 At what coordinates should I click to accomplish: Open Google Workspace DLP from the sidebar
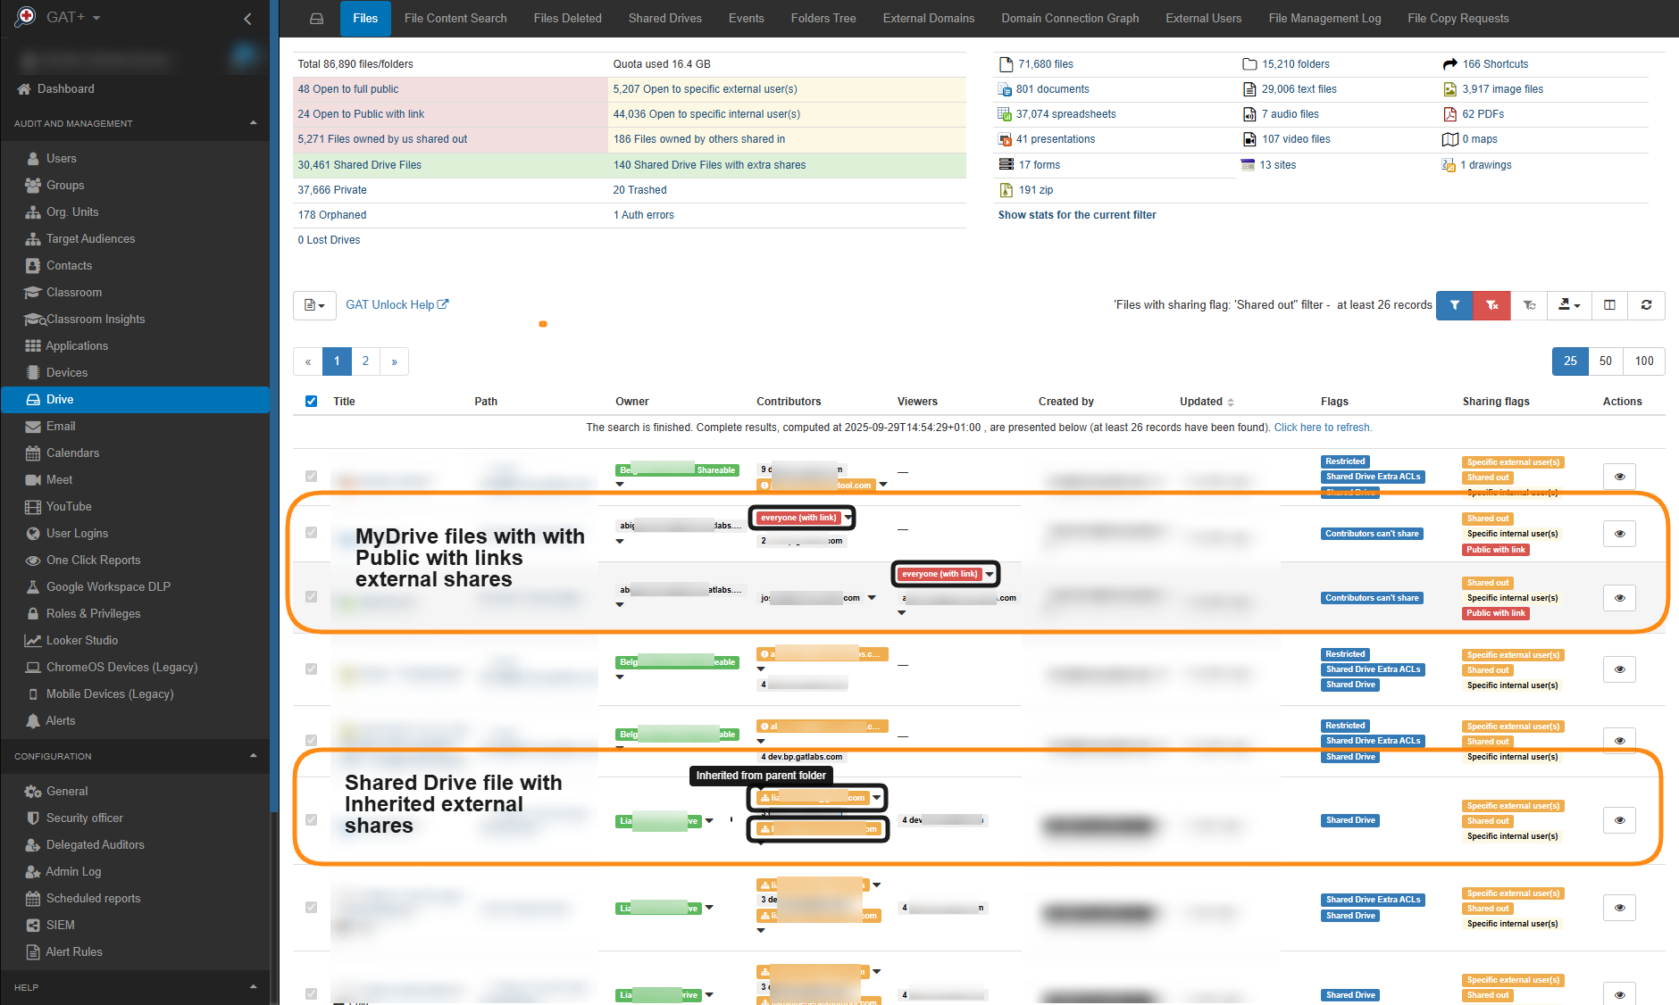(x=107, y=586)
